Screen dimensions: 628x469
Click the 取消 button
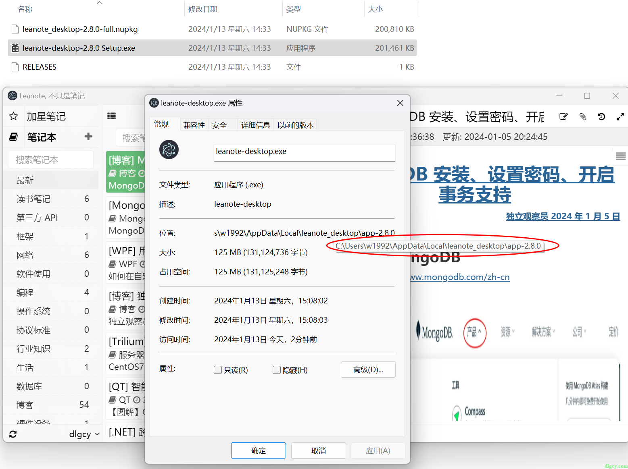pos(319,450)
